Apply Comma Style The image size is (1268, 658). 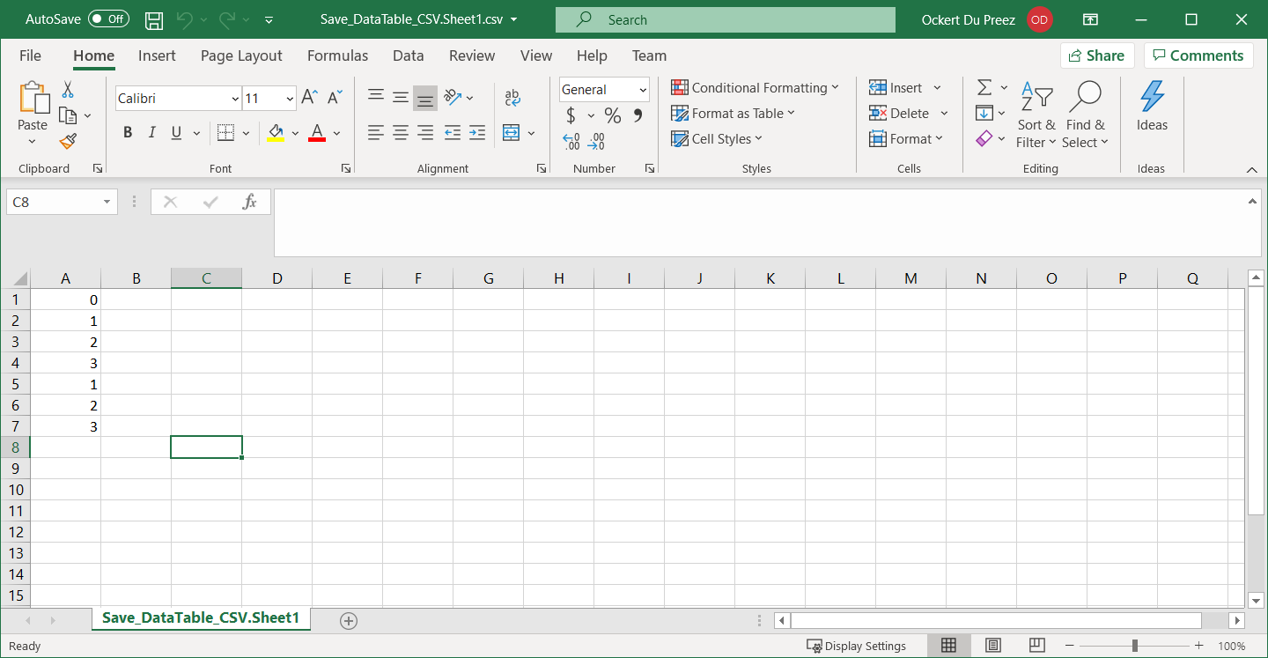[x=638, y=115]
